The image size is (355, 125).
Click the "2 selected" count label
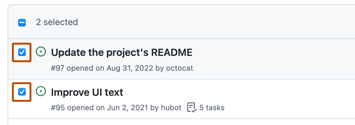[x=57, y=22]
